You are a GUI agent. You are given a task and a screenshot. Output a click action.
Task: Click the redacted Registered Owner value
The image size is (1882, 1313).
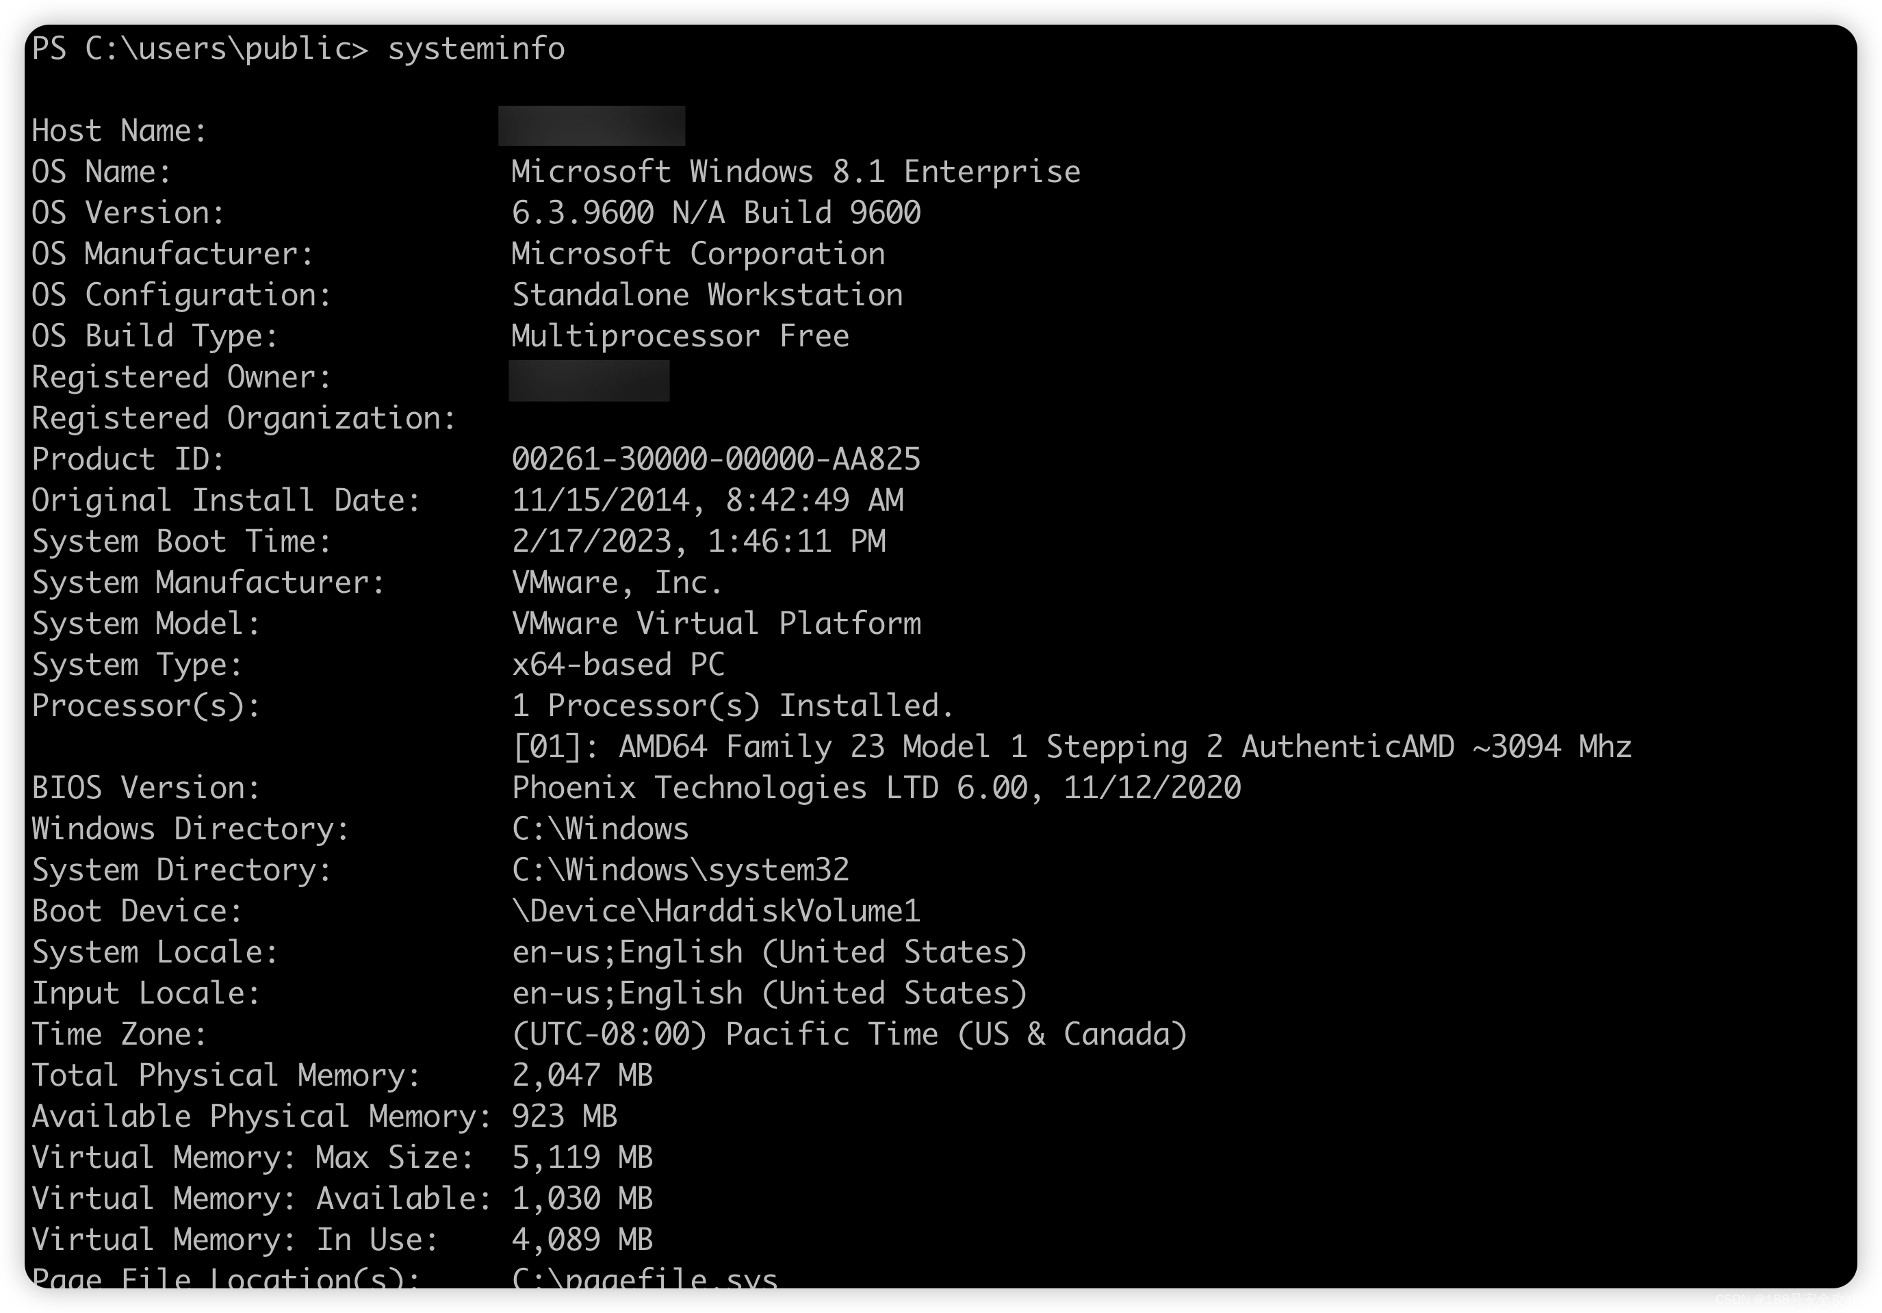(x=589, y=381)
